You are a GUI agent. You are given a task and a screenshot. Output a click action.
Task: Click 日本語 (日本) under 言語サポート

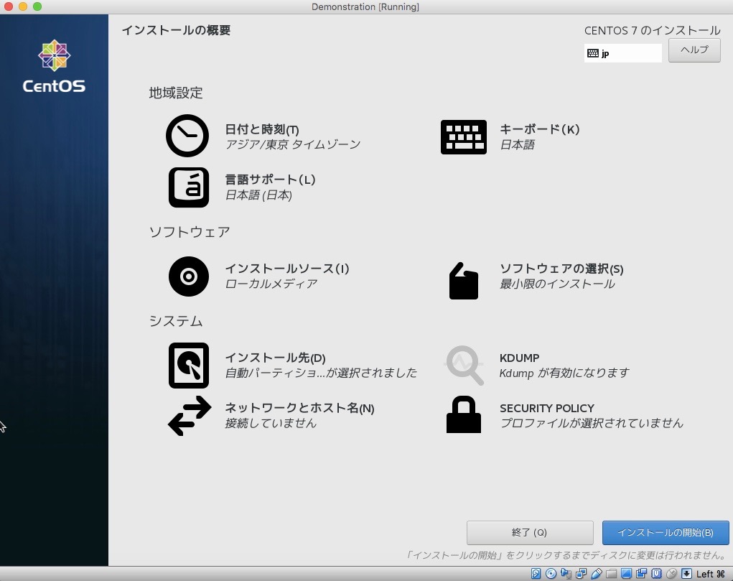pos(258,195)
